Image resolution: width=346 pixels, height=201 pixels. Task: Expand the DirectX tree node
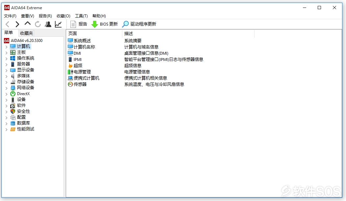coord(6,94)
